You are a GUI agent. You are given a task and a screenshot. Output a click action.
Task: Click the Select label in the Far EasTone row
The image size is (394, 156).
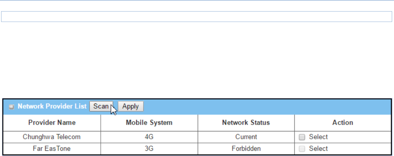318,149
